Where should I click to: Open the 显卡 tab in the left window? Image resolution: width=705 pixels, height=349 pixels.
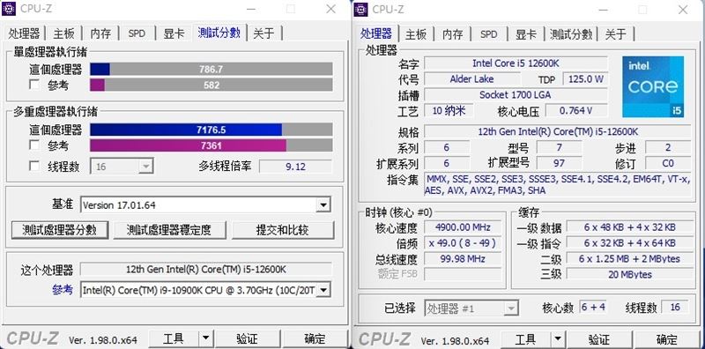pos(174,33)
